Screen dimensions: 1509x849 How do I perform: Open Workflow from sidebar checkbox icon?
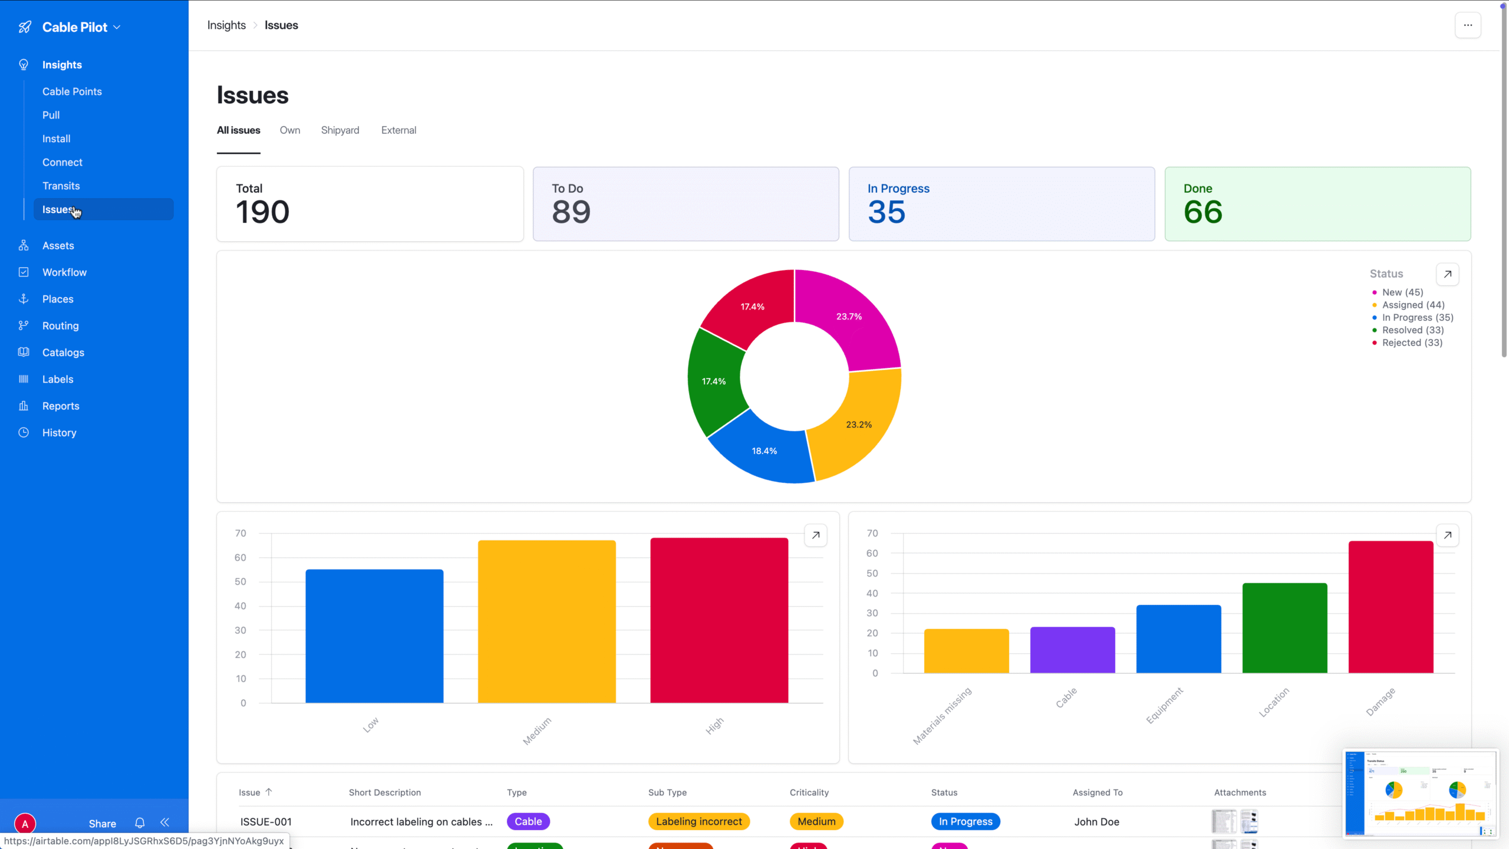(x=24, y=272)
